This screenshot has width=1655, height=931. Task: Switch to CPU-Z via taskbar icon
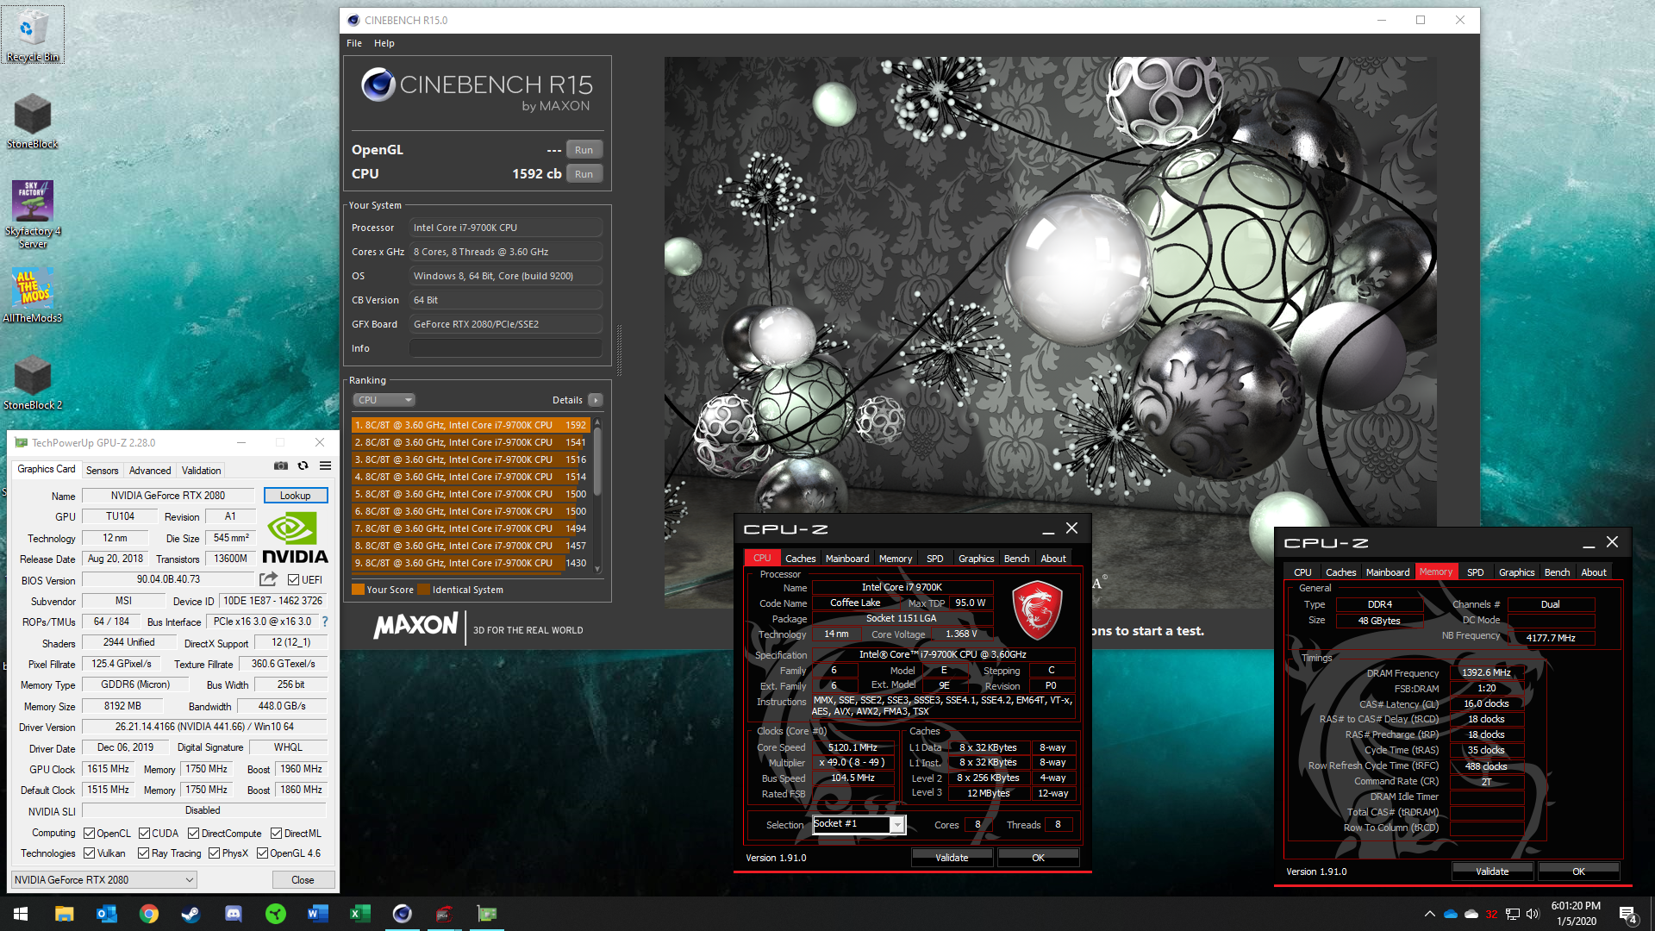(x=444, y=914)
